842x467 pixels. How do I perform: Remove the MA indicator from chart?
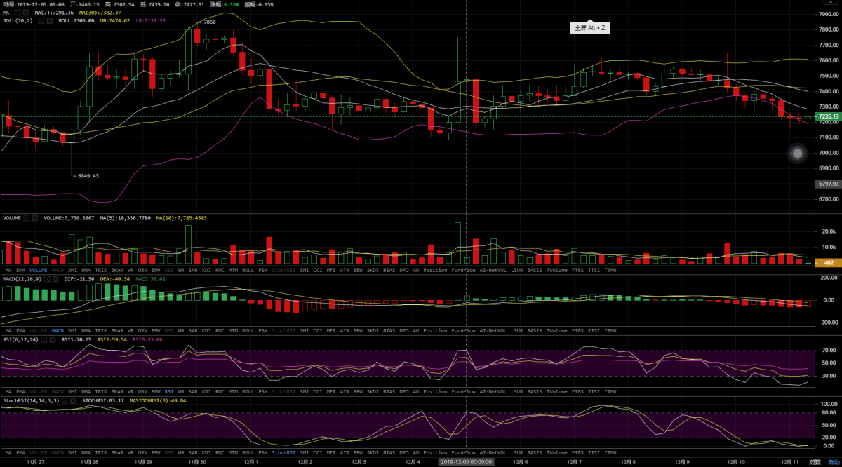pyautogui.click(x=26, y=13)
